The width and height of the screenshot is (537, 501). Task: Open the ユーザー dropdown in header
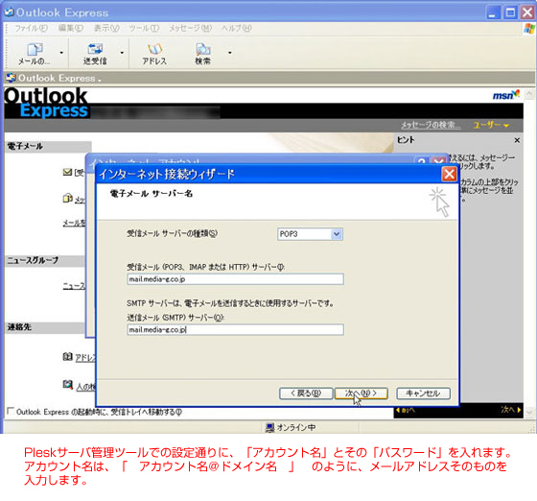(x=490, y=125)
